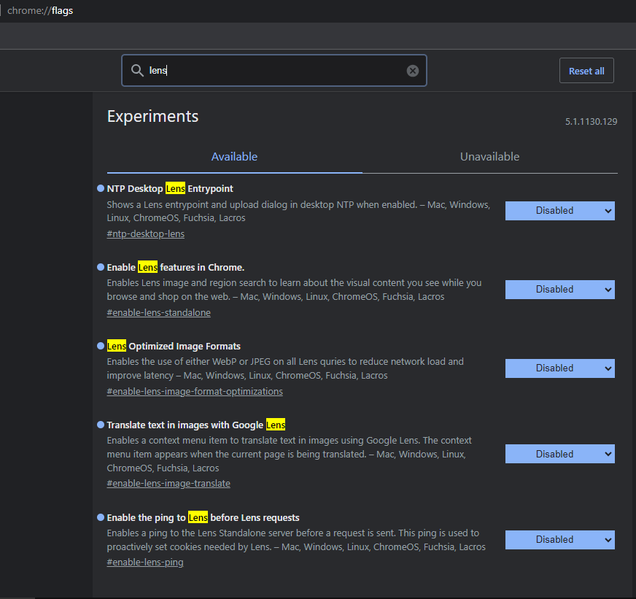Go to #enable-lens-image-translate link
This screenshot has height=599, width=636.
168,483
